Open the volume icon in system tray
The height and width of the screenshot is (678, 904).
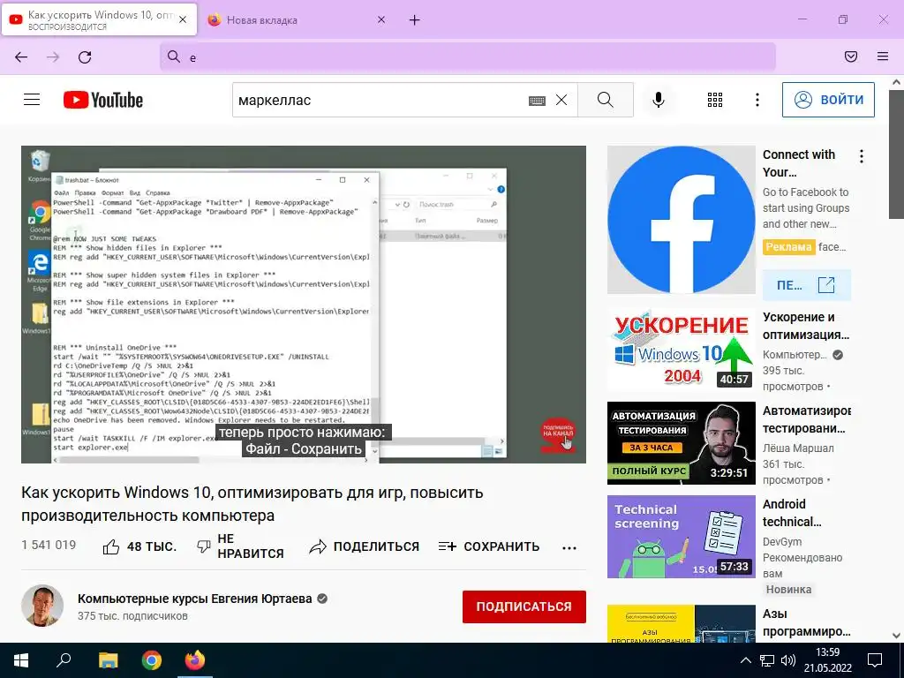[x=788, y=660]
